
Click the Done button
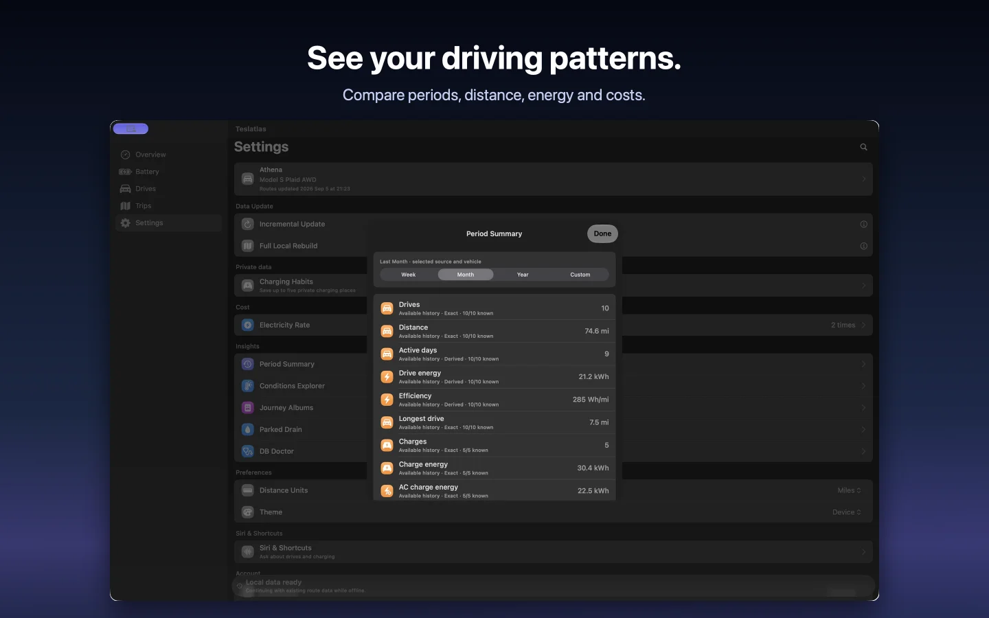pos(602,233)
